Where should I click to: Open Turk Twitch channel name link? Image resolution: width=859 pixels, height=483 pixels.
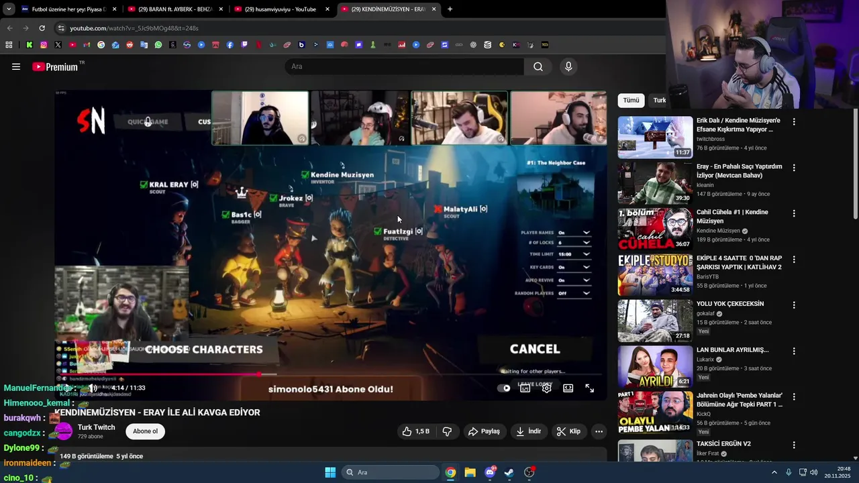(x=96, y=427)
